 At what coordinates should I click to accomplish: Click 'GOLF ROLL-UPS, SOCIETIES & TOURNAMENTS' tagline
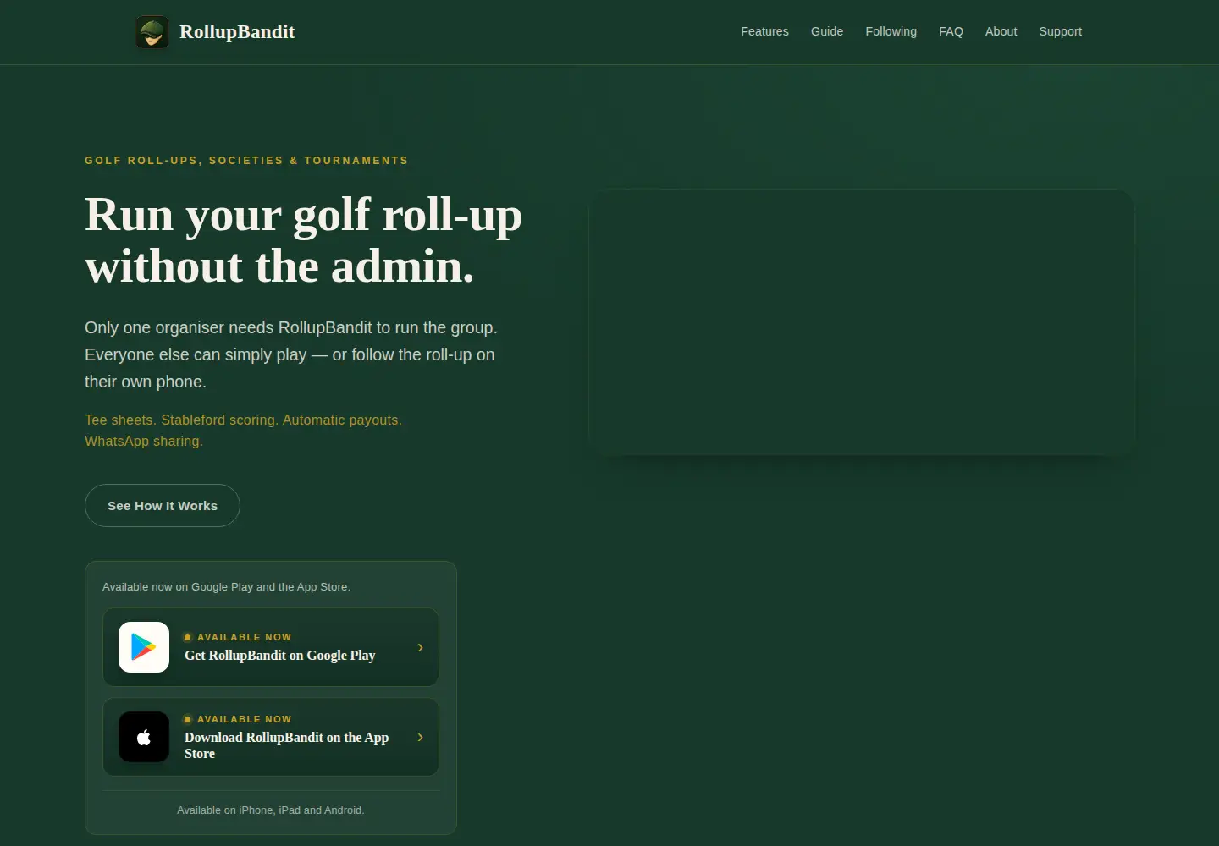246,160
